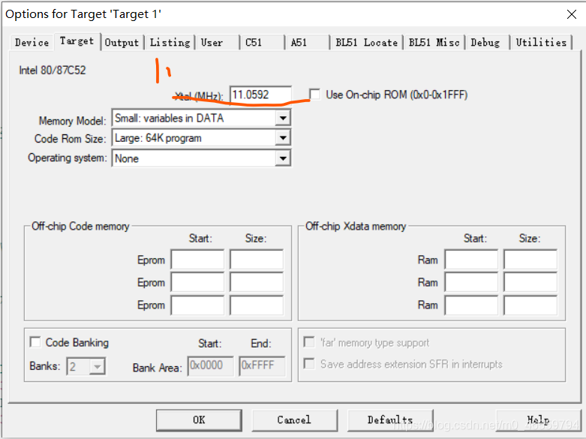Click second Eprom Size field

(x=257, y=282)
